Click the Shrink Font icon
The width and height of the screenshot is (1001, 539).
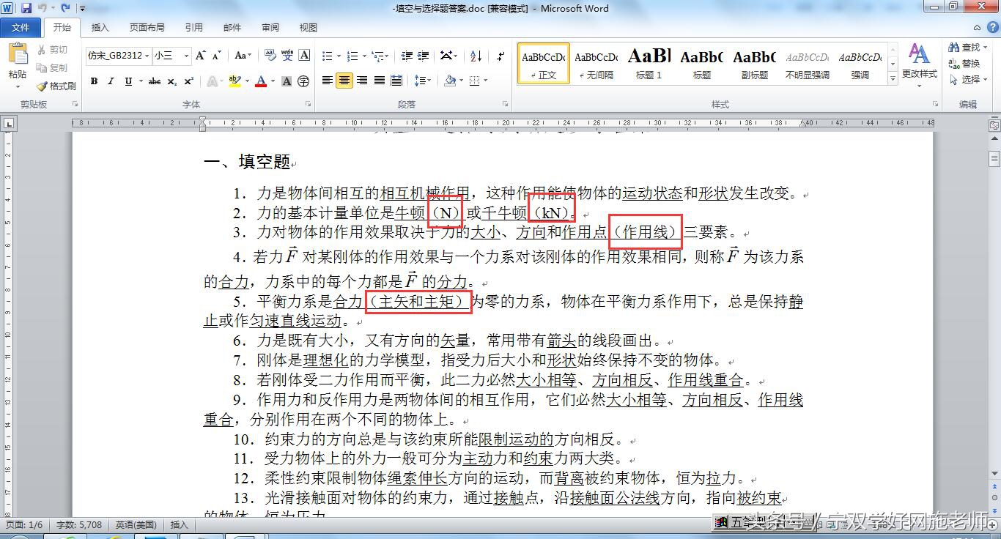pos(216,56)
